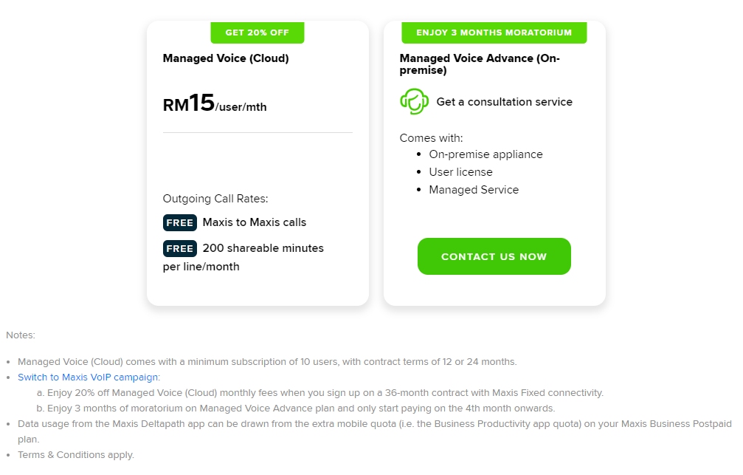Click the Comes with label
The width and height of the screenshot is (743, 475).
431,138
